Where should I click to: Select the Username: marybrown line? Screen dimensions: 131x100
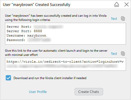click(26, 36)
